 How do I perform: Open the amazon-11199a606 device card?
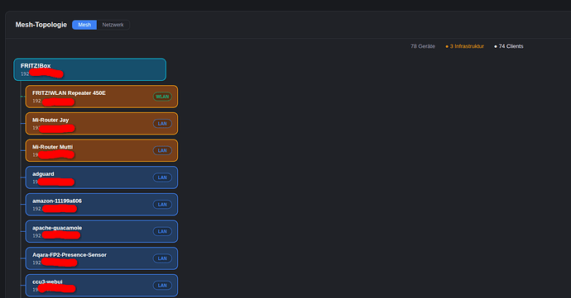102,204
